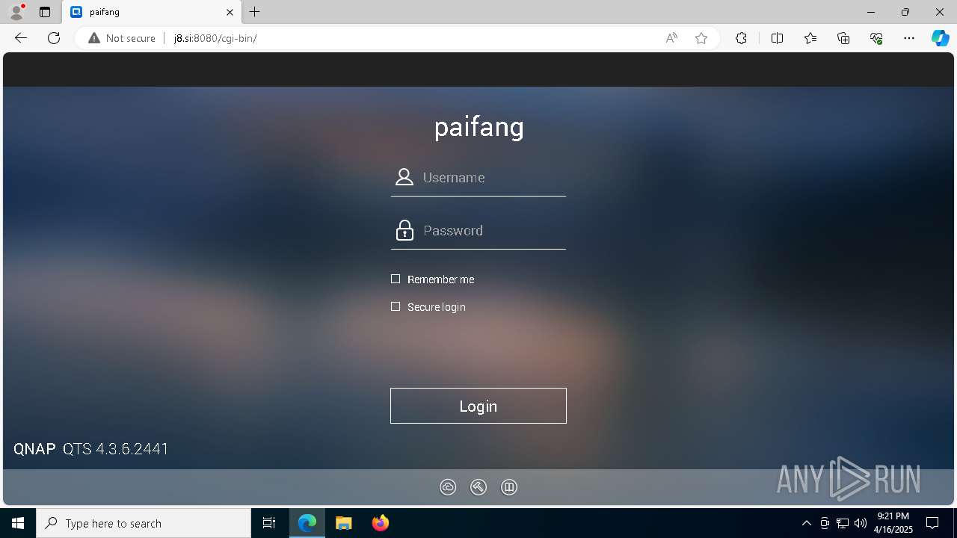Click the user silhouette icon beside Username
957x538 pixels.
(x=404, y=177)
